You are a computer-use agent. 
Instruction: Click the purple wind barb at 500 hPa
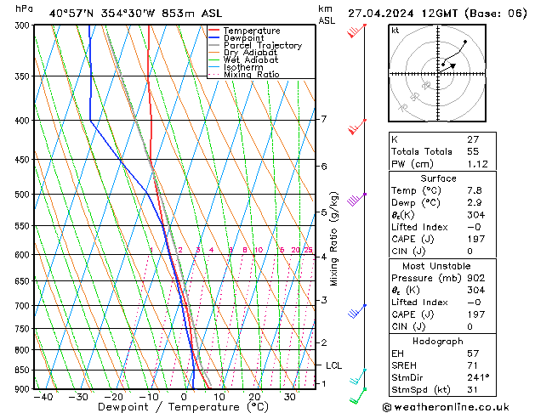pos(356,200)
